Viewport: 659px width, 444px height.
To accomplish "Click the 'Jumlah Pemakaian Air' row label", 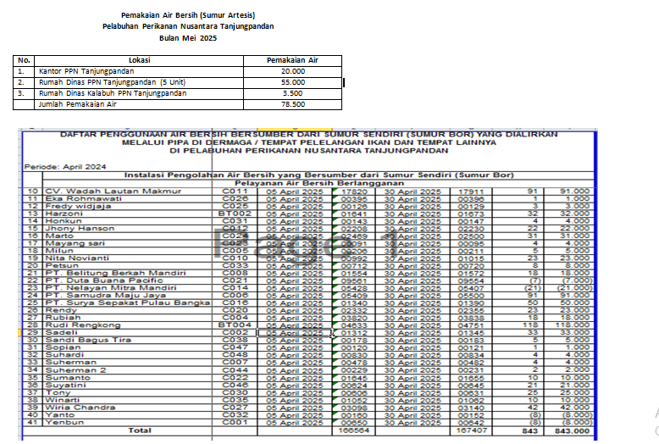I will pos(77,104).
